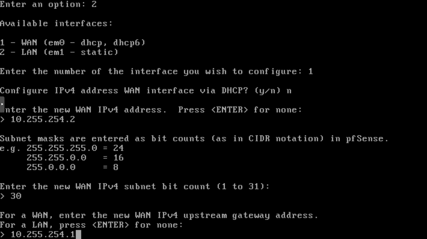The height and width of the screenshot is (239, 427).
Task: Click the '<ENTER>' text in the WAN address prompt
Action: (x=229, y=110)
